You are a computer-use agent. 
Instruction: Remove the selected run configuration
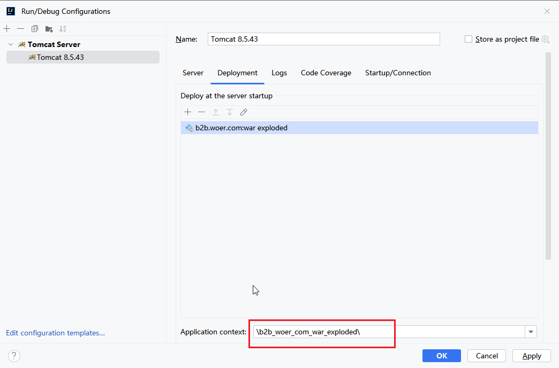pos(20,29)
